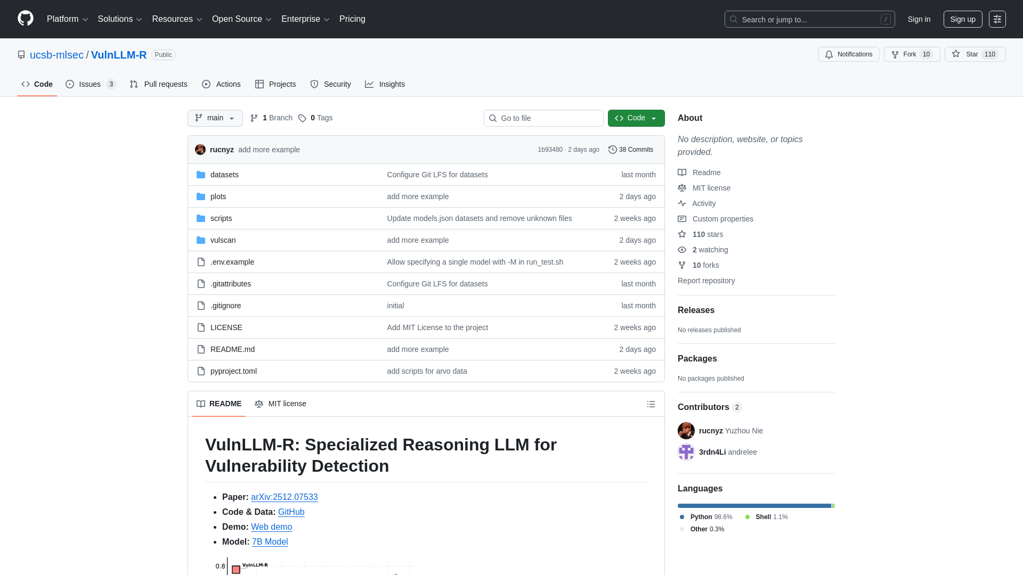Open the README outline list icon
Image resolution: width=1023 pixels, height=575 pixels.
pos(651,404)
